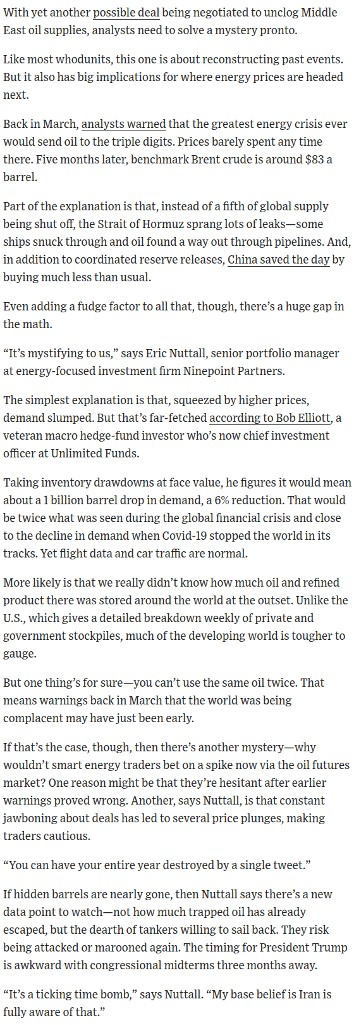Viewport: 354px width, 1025px height.
Task: Open the "China saved the day" link
Action: pyautogui.click(x=279, y=260)
